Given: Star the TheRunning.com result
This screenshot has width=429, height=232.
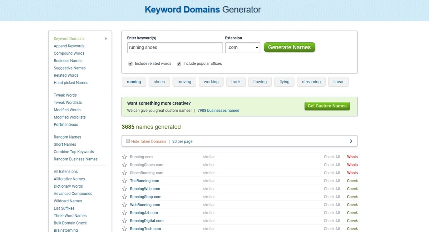Looking at the screenshot, I should click(124, 181).
